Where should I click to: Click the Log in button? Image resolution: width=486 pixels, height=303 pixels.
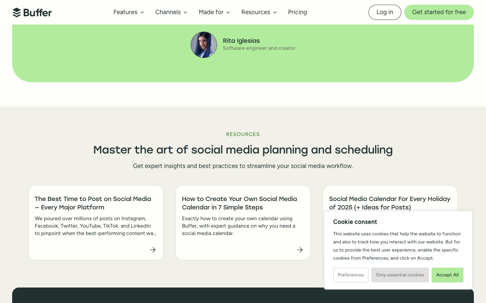pos(385,12)
